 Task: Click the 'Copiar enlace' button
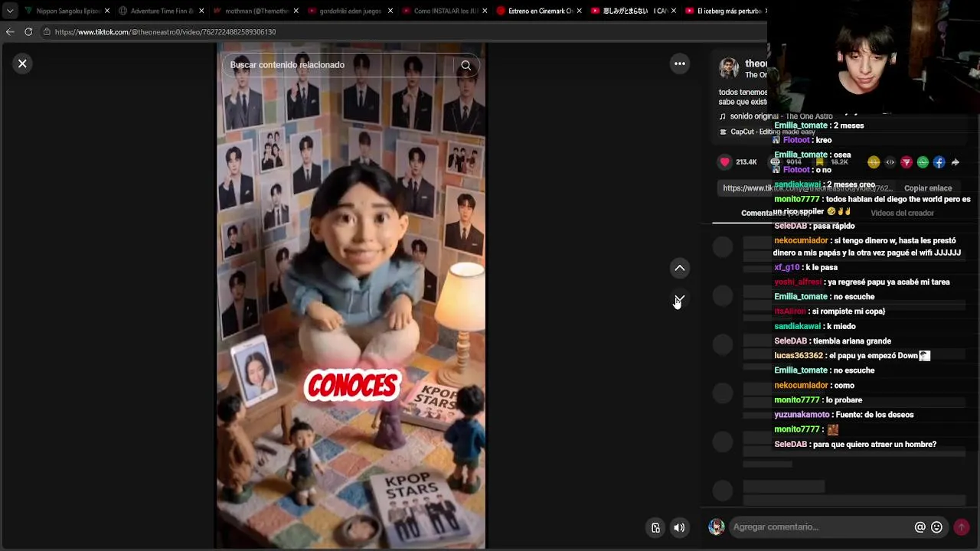(x=928, y=188)
